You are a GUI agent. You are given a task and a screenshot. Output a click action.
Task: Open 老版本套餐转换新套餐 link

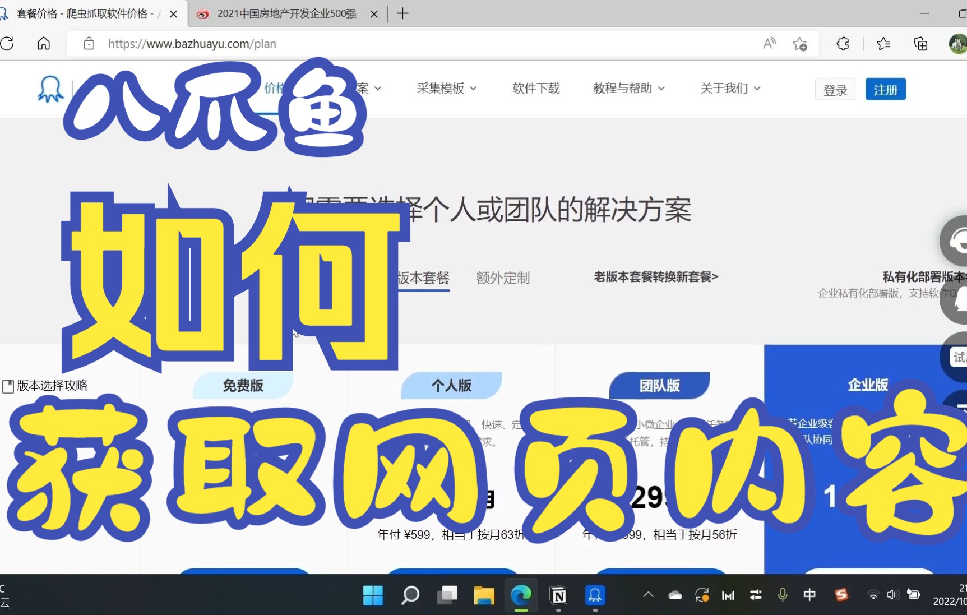pos(656,276)
